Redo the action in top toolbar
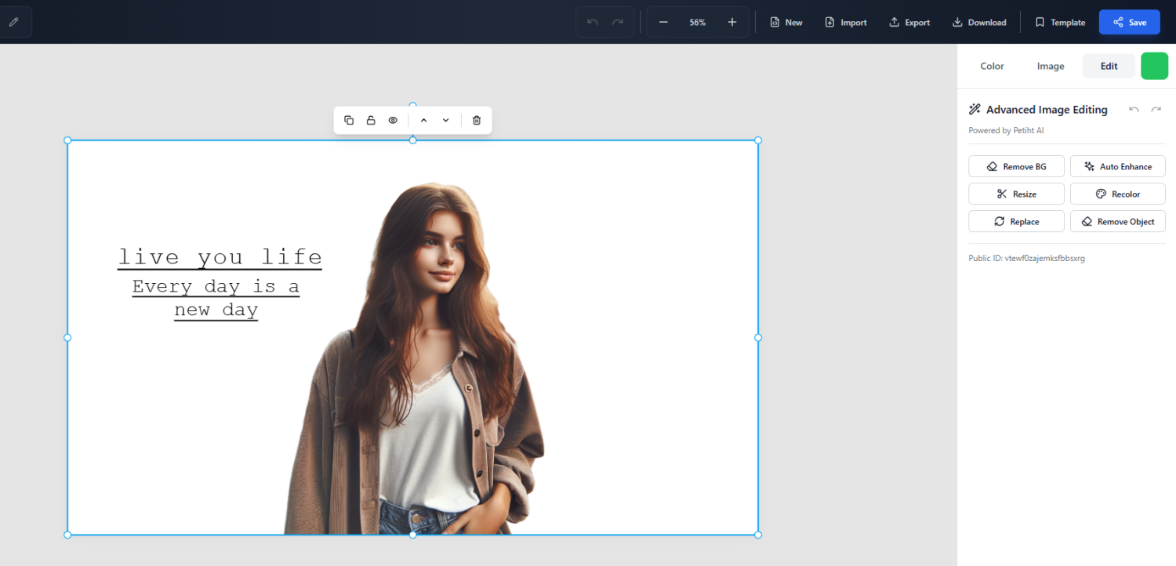This screenshot has height=566, width=1176. (618, 22)
